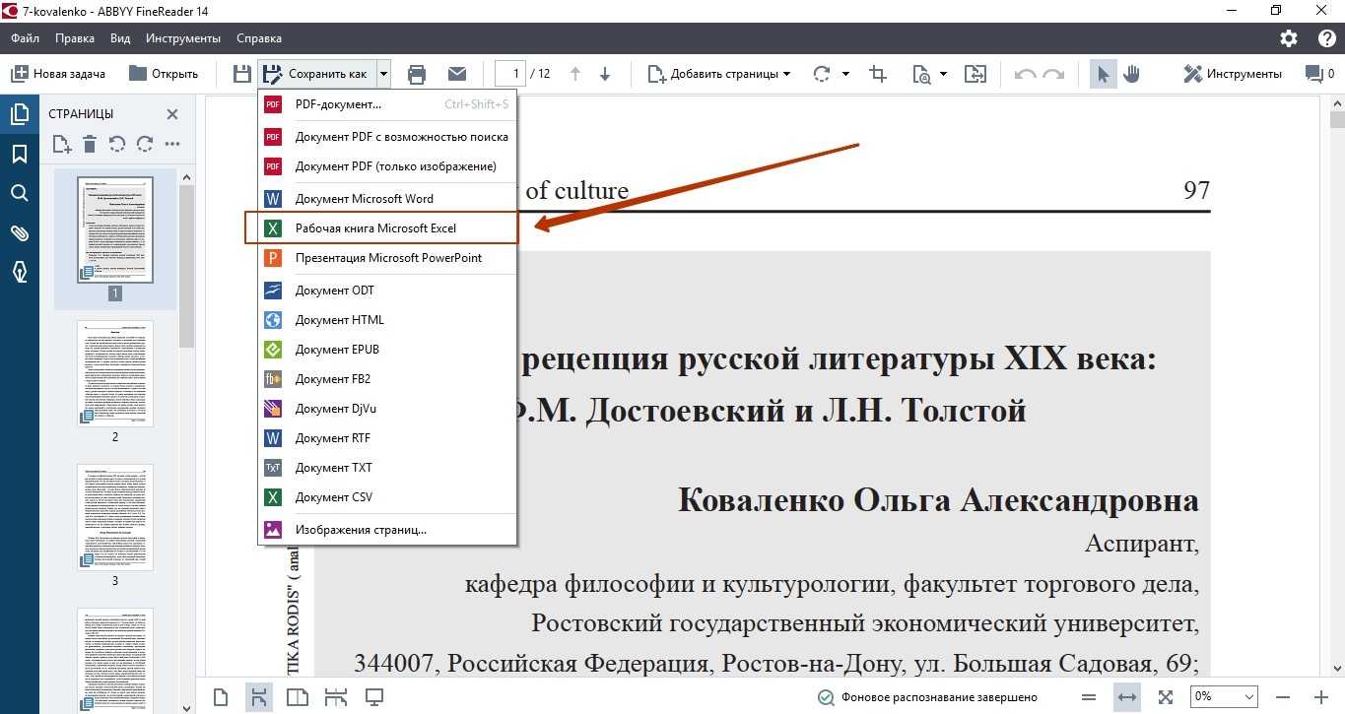Close the СТРАНИЦЫ pages panel

(172, 114)
